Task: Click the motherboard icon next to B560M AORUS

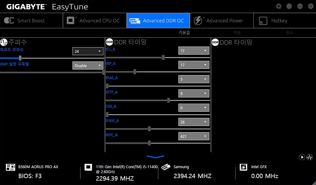Action: [x=10, y=167]
